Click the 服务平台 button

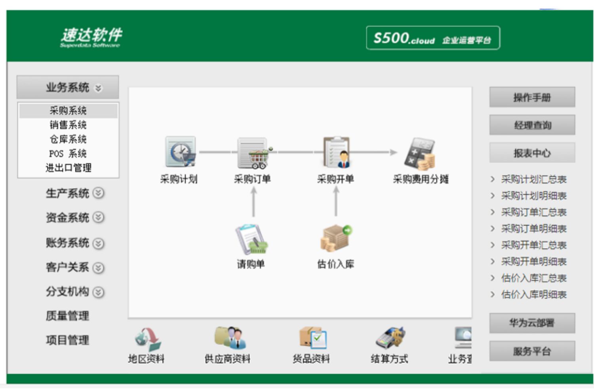pos(532,351)
